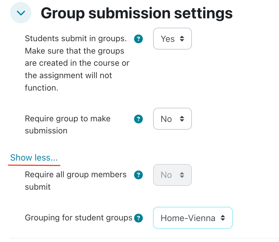Open the Require group to make submission dropdown
This screenshot has width=279, height=242.
(x=172, y=119)
